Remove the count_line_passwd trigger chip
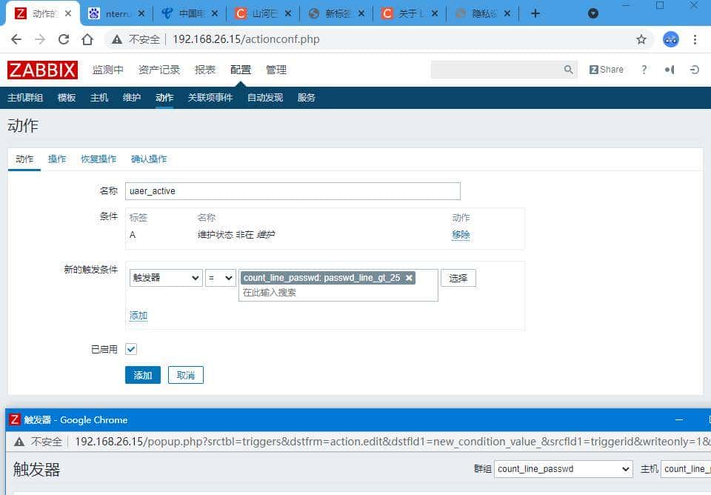The height and width of the screenshot is (495, 711). pos(410,278)
